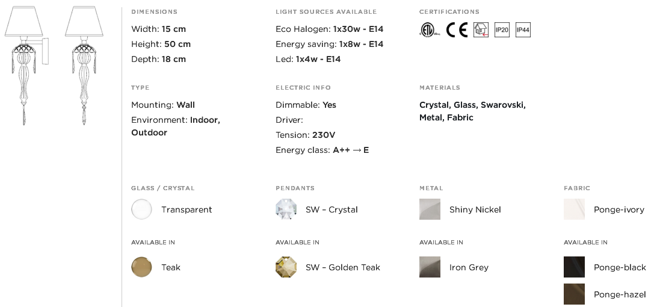The image size is (654, 307).
Task: Select the Shiny Nickel metal swatch
Action: point(430,209)
